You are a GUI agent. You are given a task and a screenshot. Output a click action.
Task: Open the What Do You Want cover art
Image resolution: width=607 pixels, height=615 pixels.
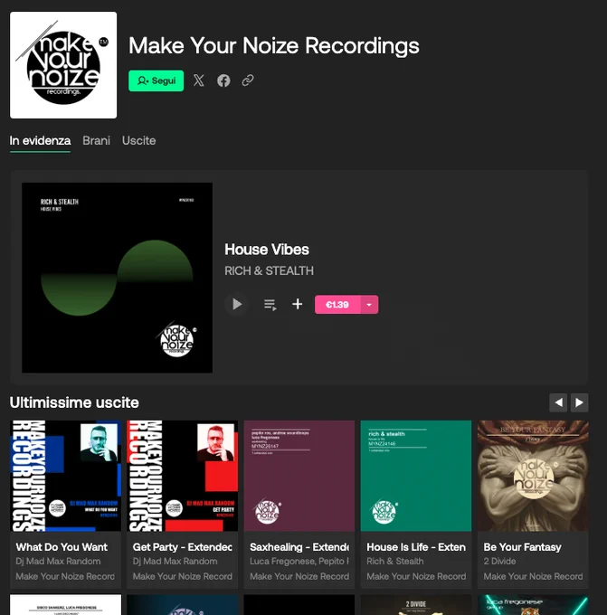65,476
